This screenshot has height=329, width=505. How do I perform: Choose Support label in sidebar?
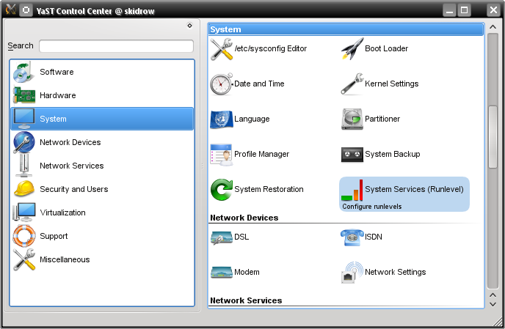(x=54, y=236)
